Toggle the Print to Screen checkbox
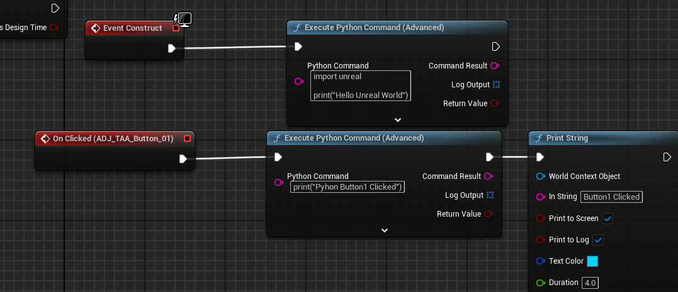This screenshot has height=292, width=678. pyautogui.click(x=607, y=219)
